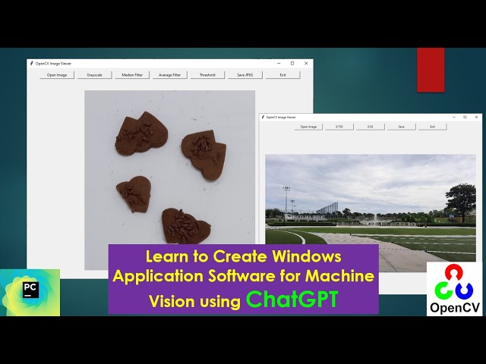Image resolution: width=486 pixels, height=364 pixels.
Task: Minimize the landscape photo viewer window
Action: (454, 117)
